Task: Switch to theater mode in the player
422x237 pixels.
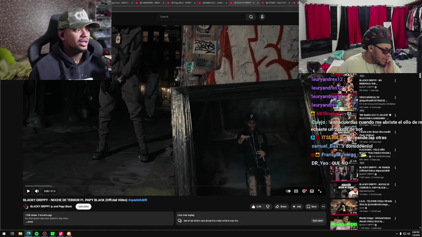Action: coord(312,191)
